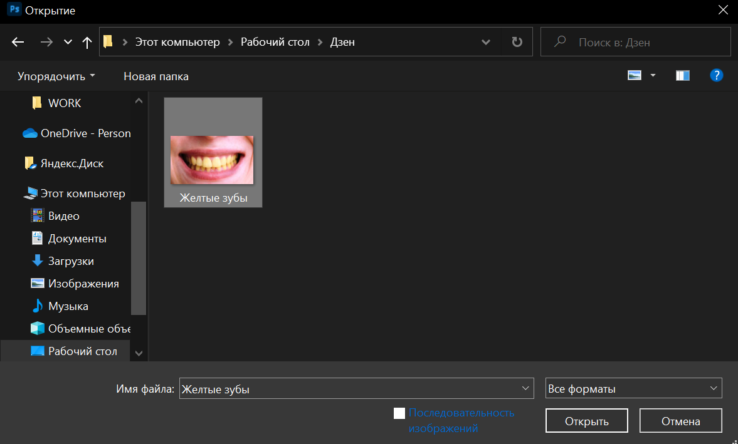Open 'Видео' folder in sidebar
The width and height of the screenshot is (738, 444).
65,216
